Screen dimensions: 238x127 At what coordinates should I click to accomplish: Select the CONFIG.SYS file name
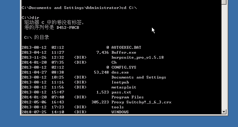(124, 67)
